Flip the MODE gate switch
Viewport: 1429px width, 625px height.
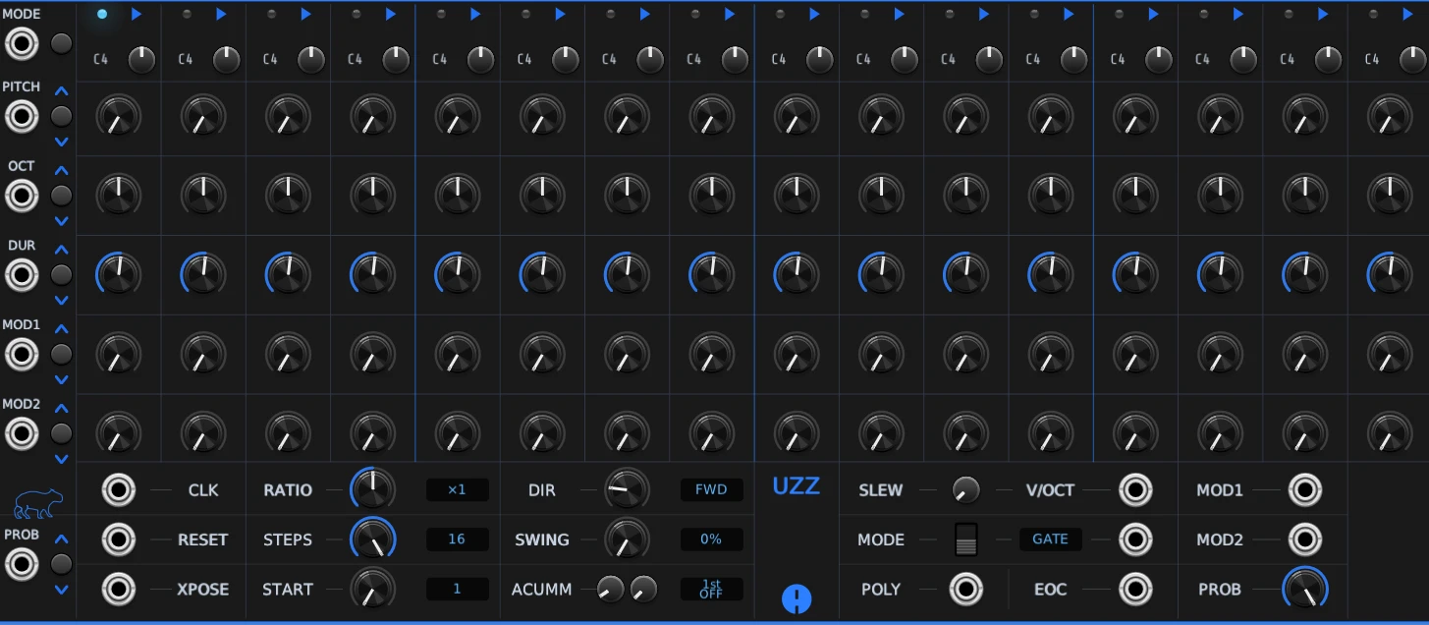tap(966, 540)
